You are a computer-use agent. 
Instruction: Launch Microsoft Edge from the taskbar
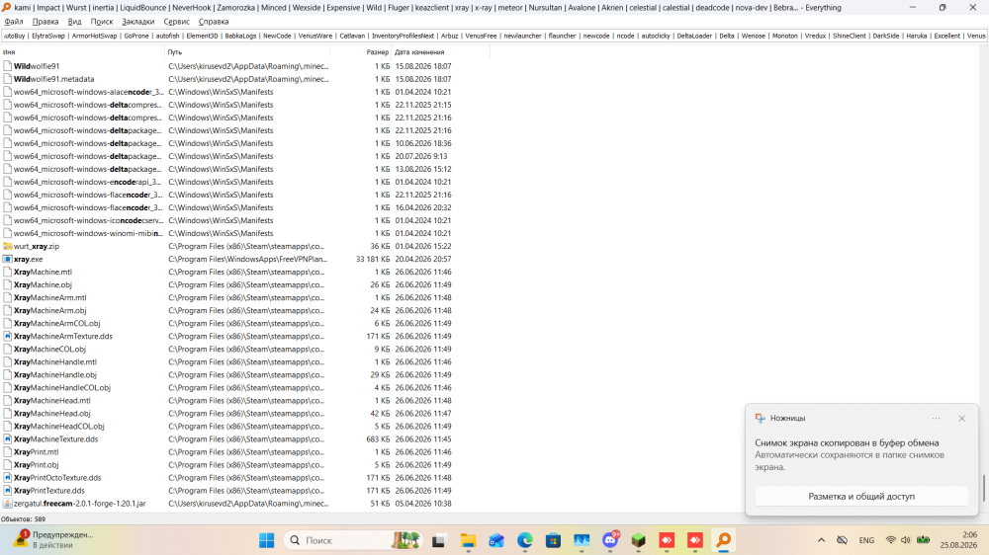click(525, 540)
